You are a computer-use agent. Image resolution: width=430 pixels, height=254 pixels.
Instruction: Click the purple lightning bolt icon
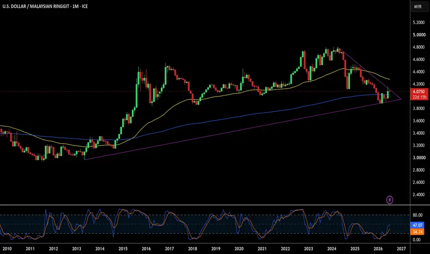(x=389, y=200)
